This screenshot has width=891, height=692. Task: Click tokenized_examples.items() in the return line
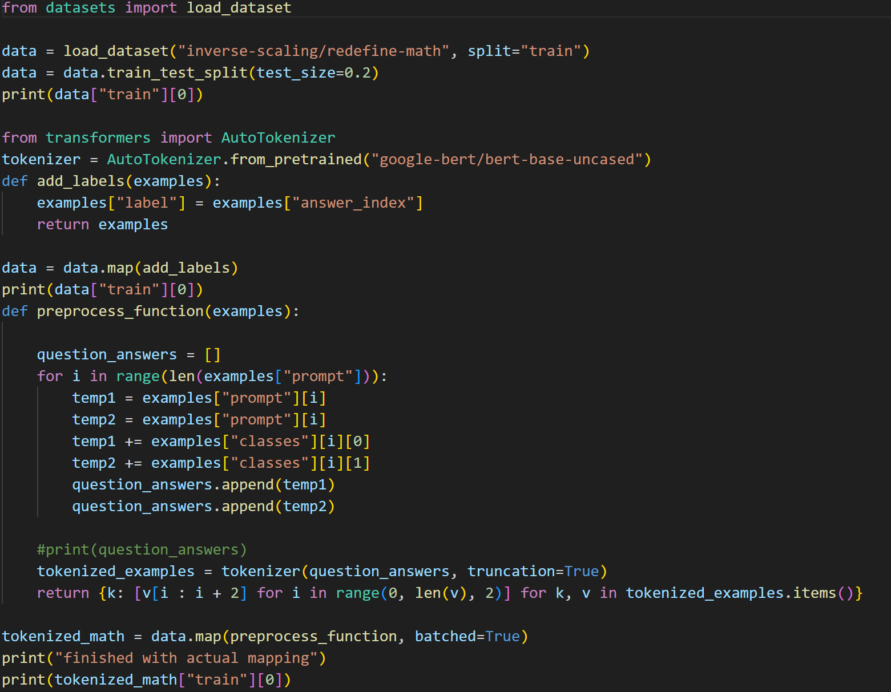coord(739,593)
